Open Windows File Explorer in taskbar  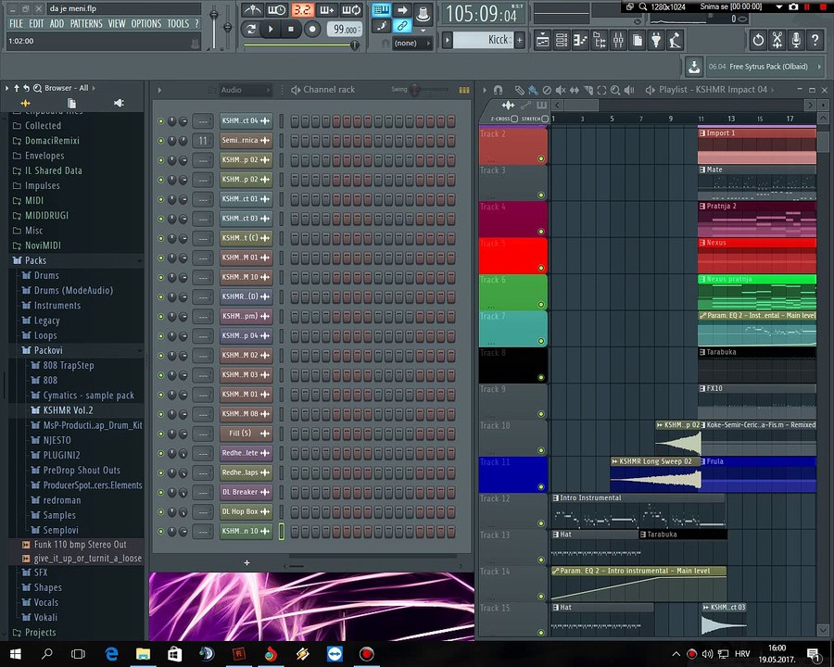(x=143, y=654)
